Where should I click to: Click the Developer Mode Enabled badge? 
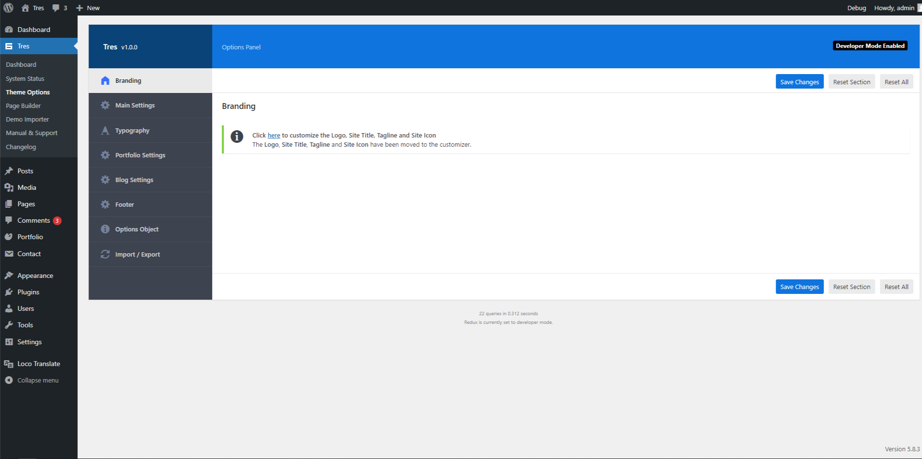870,46
